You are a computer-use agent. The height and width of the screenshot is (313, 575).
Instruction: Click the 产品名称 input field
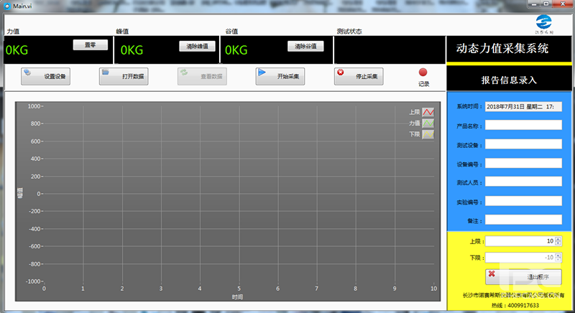click(523, 125)
